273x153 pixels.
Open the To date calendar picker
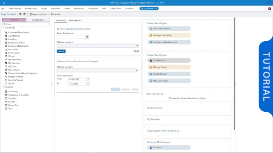(x=88, y=84)
